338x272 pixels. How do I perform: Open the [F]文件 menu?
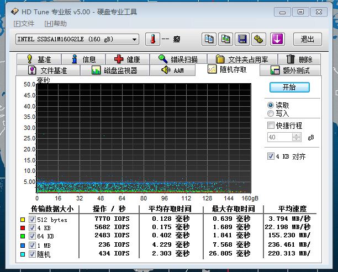[x=24, y=24]
